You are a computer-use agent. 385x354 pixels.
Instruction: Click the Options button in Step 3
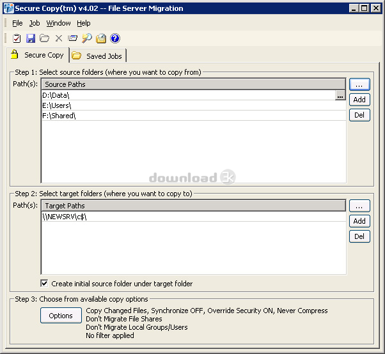pyautogui.click(x=61, y=316)
